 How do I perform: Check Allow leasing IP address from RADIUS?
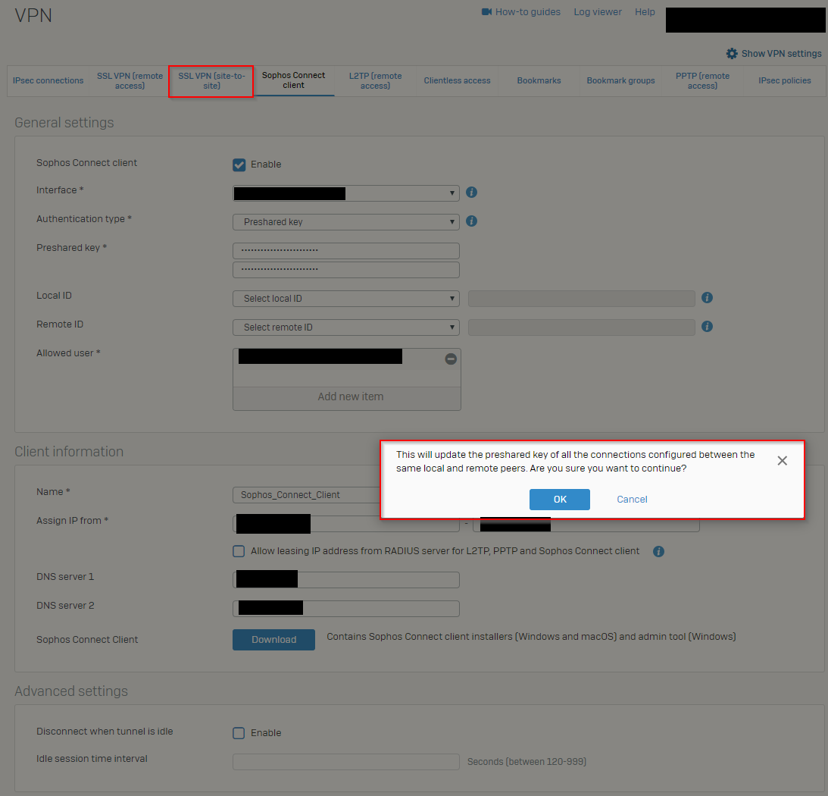(239, 551)
